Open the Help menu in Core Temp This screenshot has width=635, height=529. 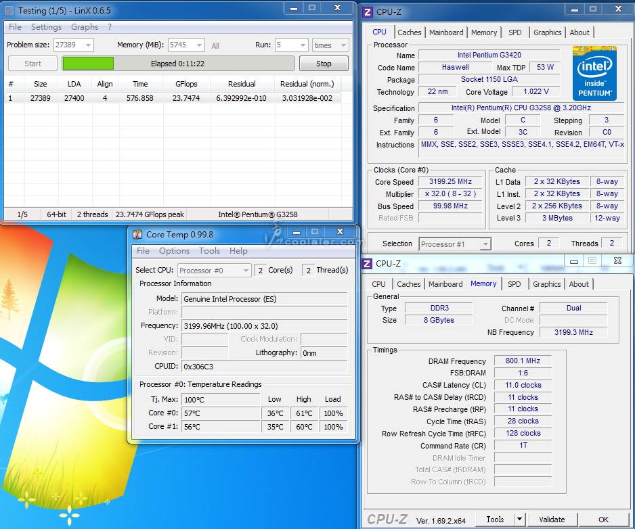(238, 251)
